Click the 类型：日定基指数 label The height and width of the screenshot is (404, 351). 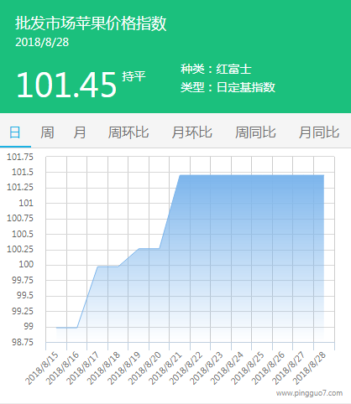228,87
